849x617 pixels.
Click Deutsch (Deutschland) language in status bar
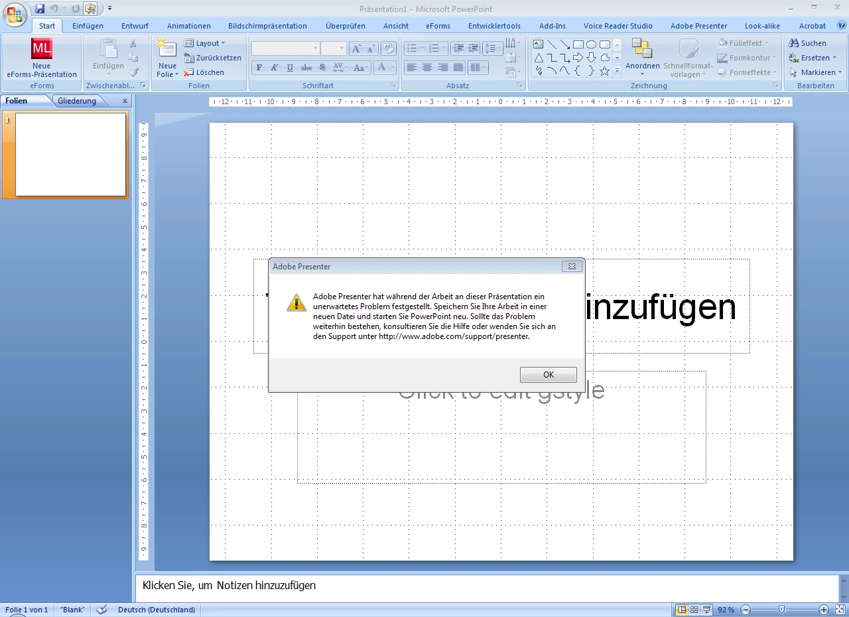pos(157,610)
